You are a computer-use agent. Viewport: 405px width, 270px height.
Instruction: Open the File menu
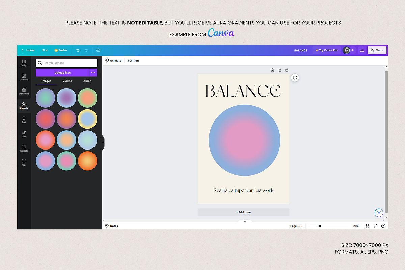tap(45, 50)
